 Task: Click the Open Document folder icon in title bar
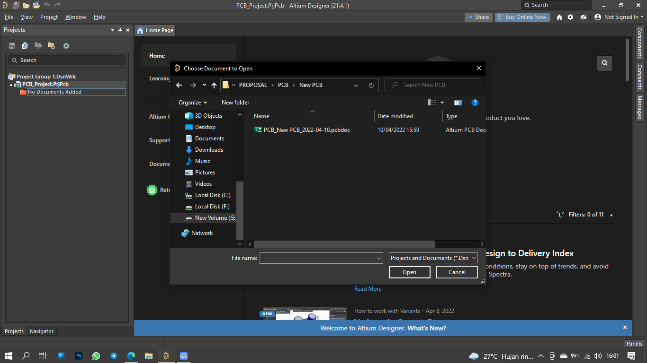click(x=26, y=5)
